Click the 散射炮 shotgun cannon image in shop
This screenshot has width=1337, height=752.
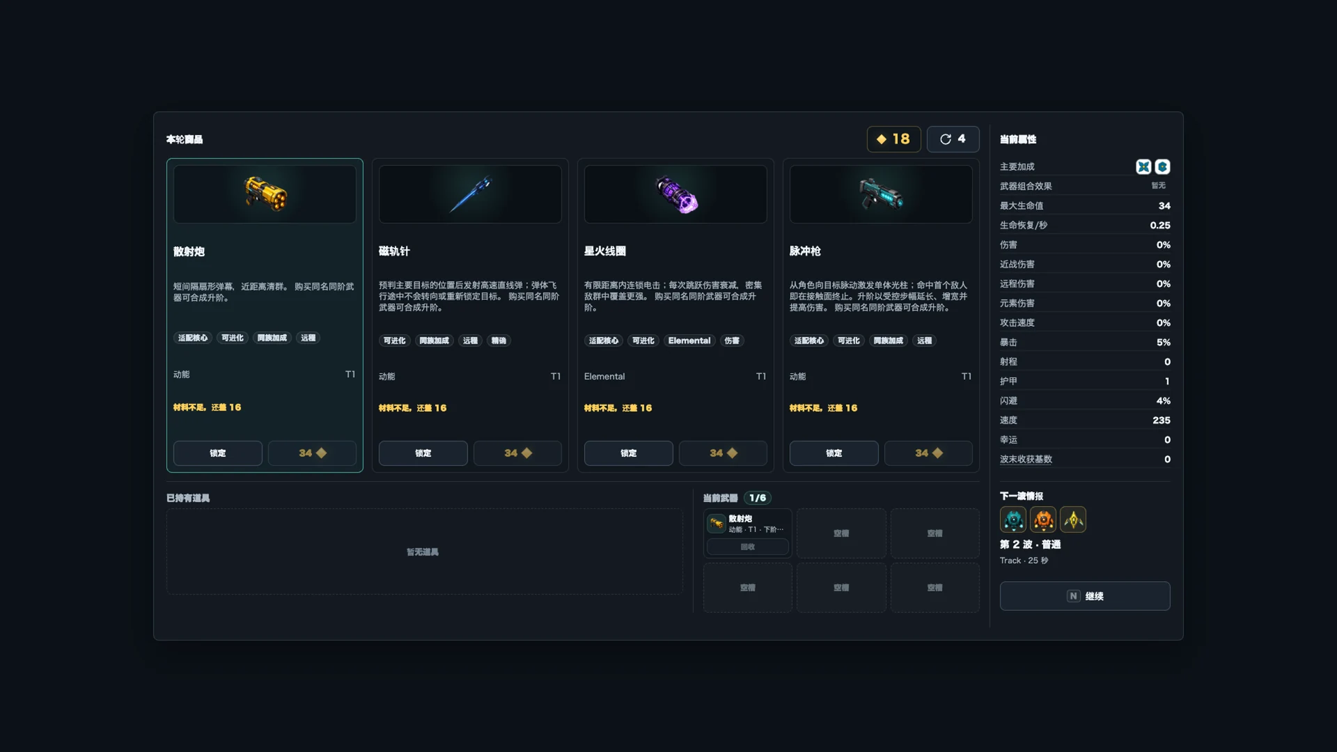265,194
